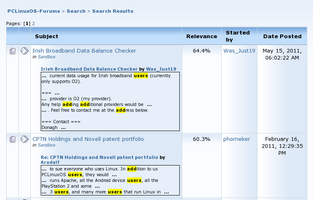Viewport: 313px width, 200px height.
Task: Click the topic page icon beside Irish Broadband thread
Action: pos(13,51)
